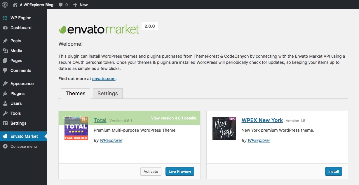Click Premium Multi-purpose WordPress Theme description

point(135,130)
